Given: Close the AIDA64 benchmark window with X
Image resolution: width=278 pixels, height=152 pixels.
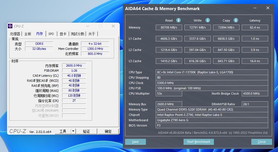Looking at the screenshot, I should click(x=268, y=8).
